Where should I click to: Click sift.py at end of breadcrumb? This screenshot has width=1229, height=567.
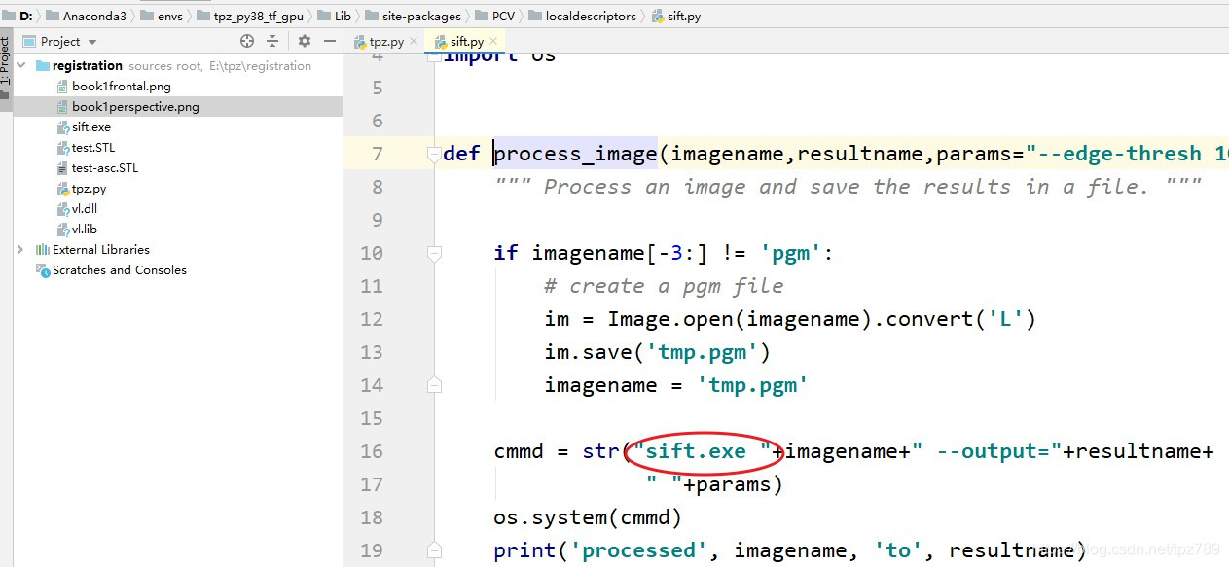tap(675, 17)
